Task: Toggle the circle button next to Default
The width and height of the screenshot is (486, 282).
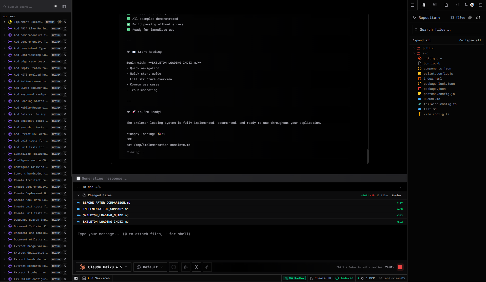Action: pos(174,267)
